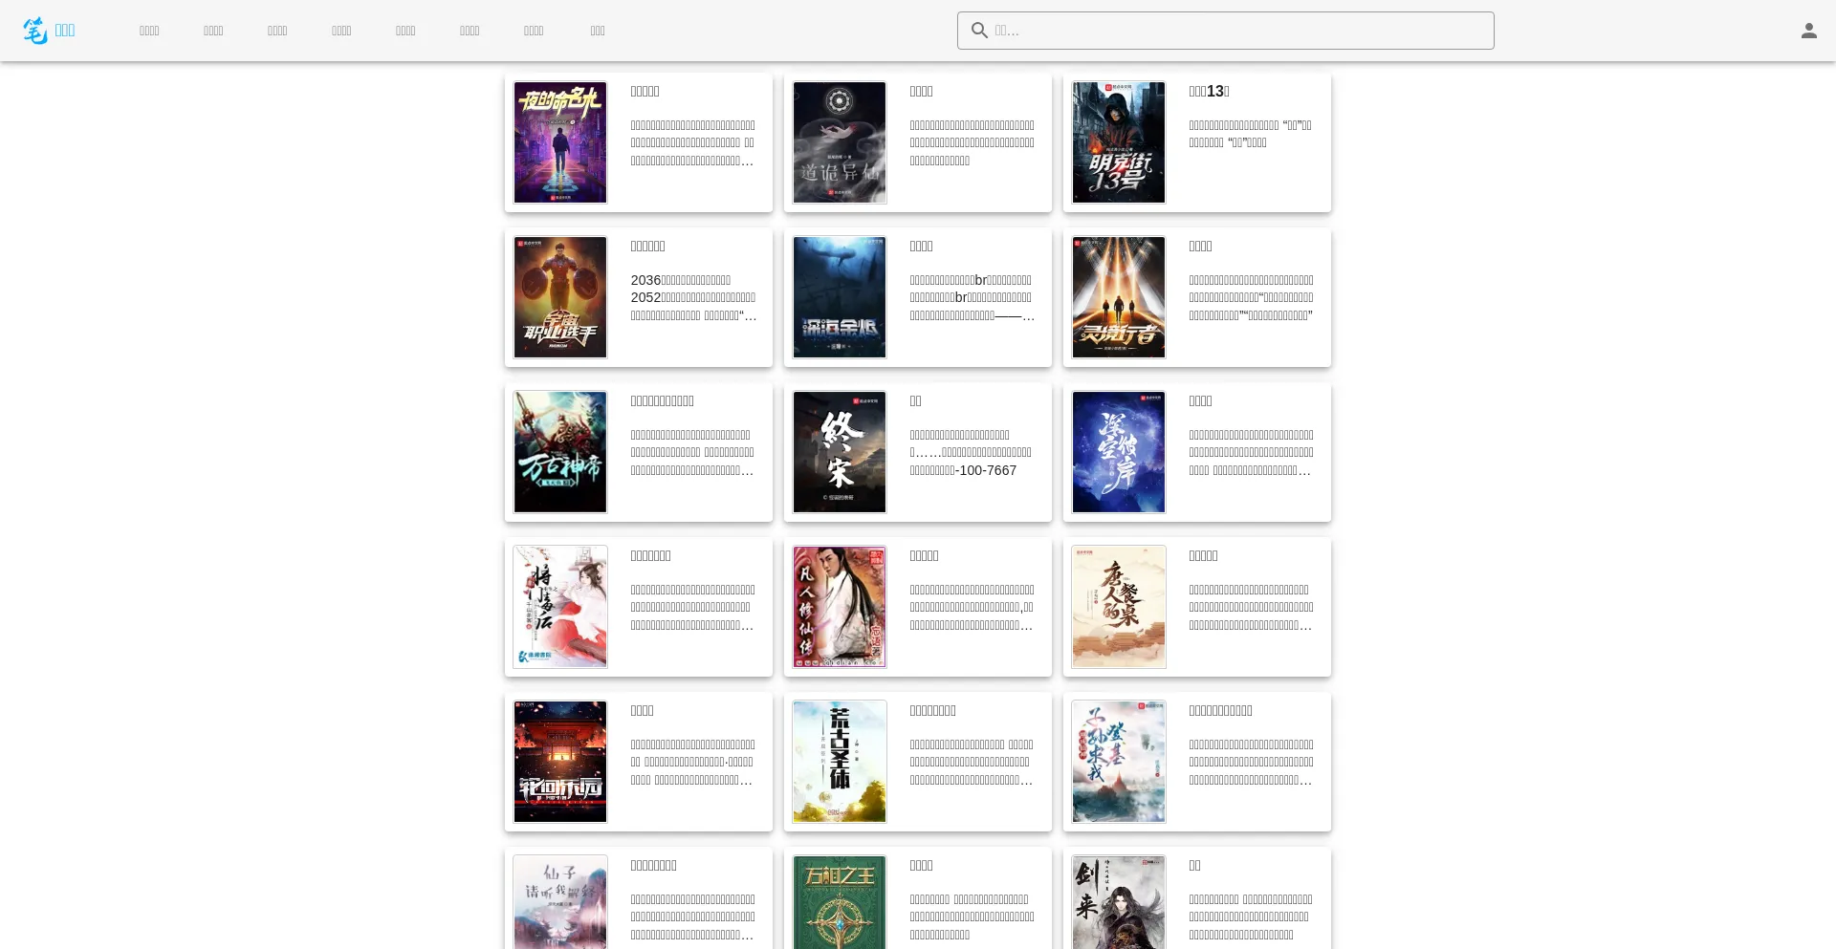The image size is (1836, 949).
Task: Select the 灵境行者 cover thumbnail
Action: [1119, 297]
